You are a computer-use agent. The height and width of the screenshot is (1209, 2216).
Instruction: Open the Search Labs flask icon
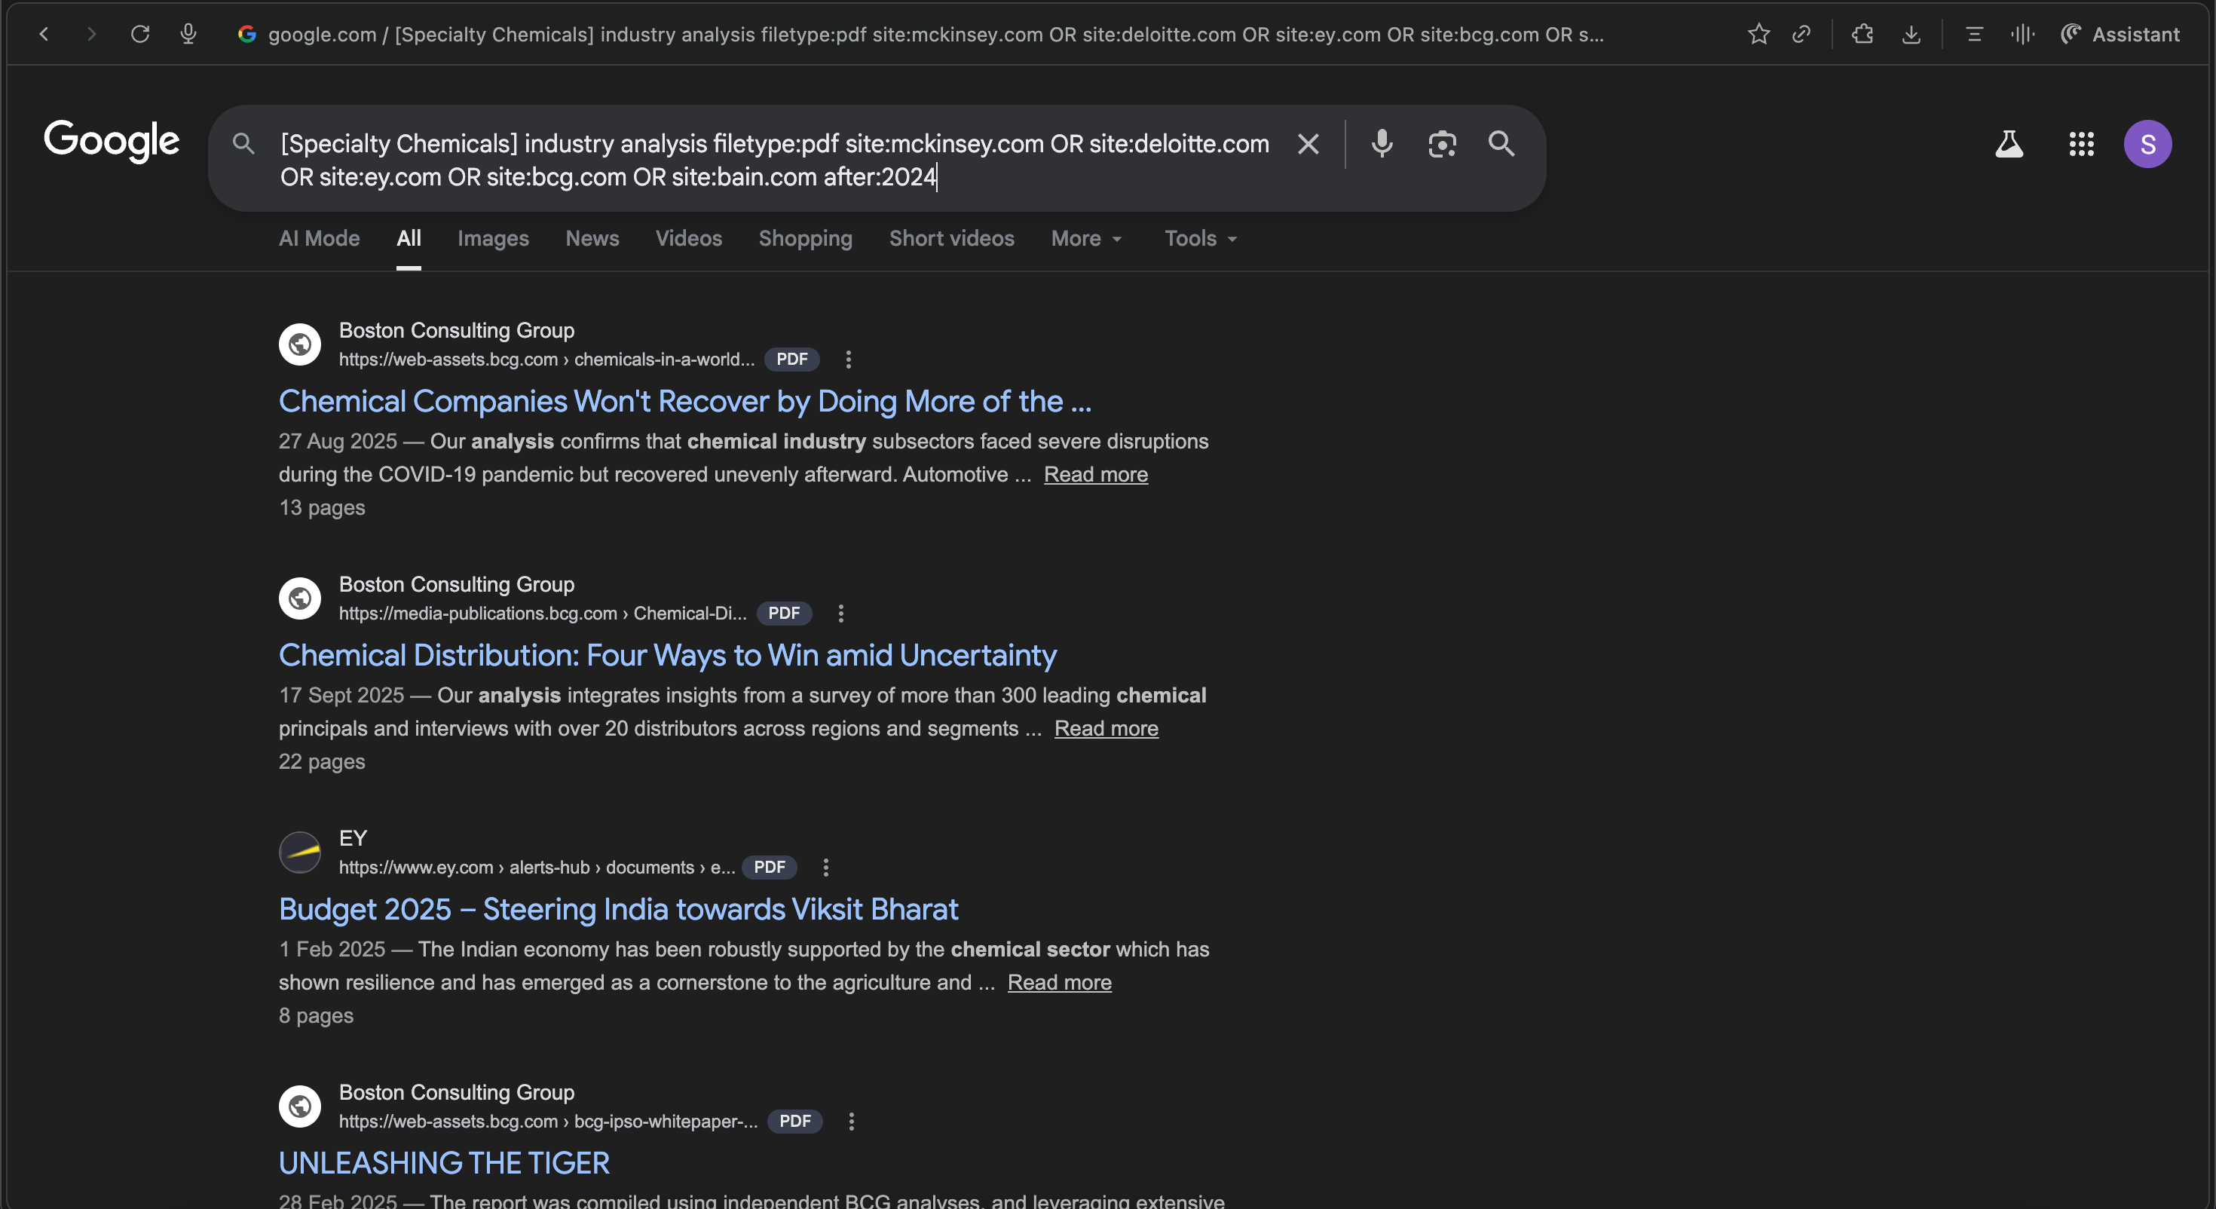point(2009,144)
